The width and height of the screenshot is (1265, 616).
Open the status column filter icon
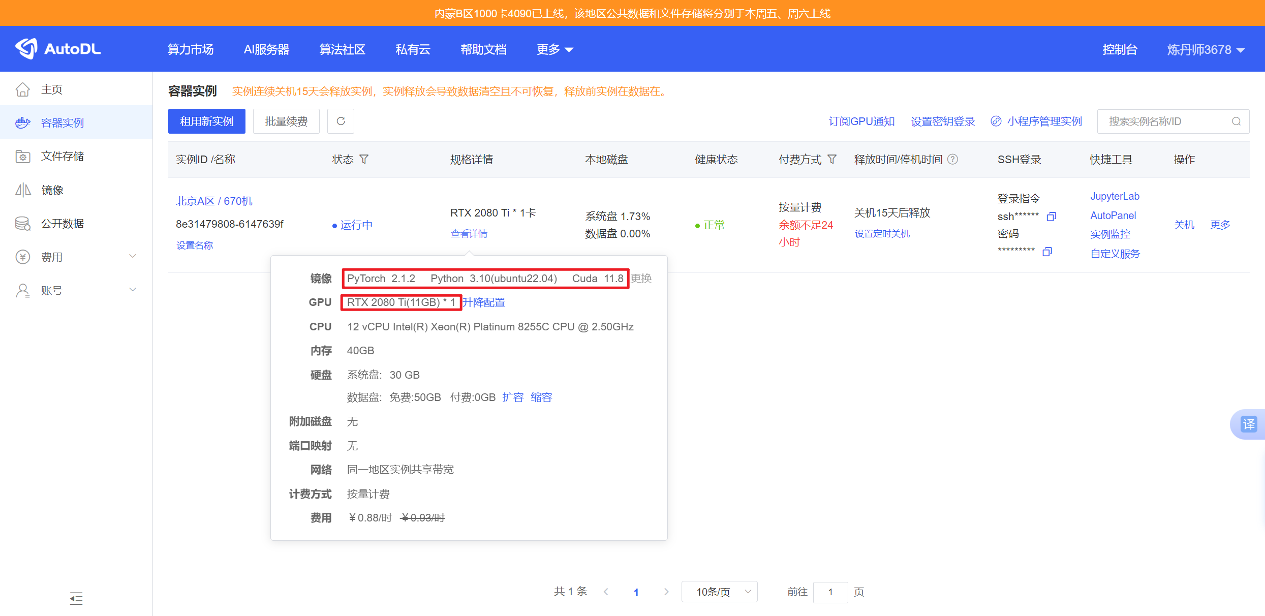364,160
